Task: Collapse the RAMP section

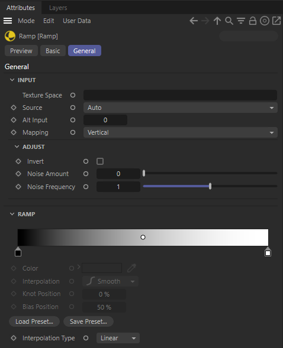Action: pos(12,214)
